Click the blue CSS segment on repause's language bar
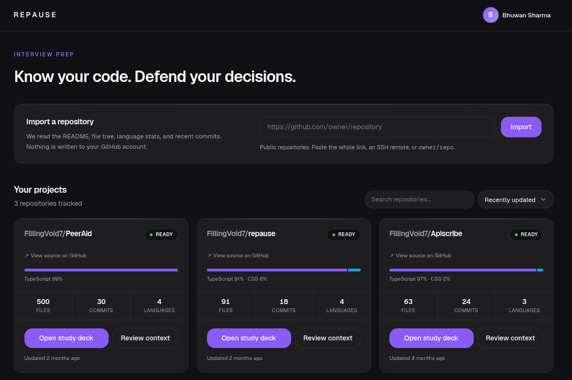The height and width of the screenshot is (380, 572). (354, 270)
